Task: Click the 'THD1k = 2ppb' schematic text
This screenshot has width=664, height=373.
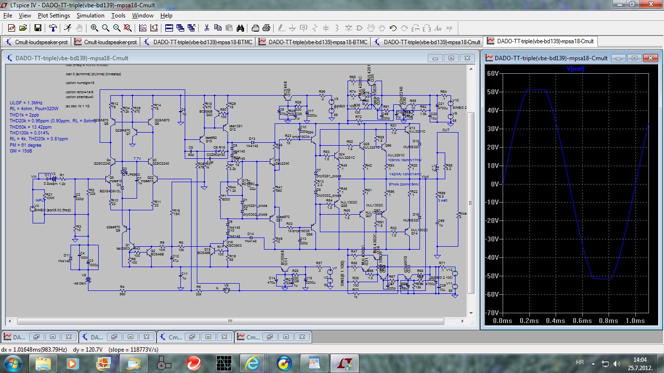Action: pyautogui.click(x=24, y=115)
